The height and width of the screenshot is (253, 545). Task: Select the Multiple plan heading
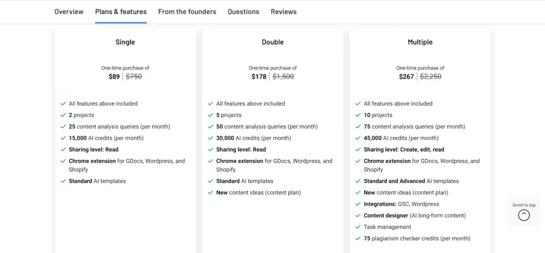[x=420, y=43]
